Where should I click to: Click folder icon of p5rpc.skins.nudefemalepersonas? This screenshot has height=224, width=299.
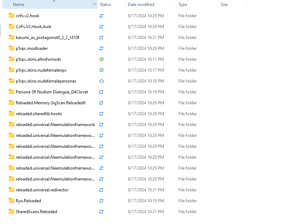pyautogui.click(x=12, y=81)
